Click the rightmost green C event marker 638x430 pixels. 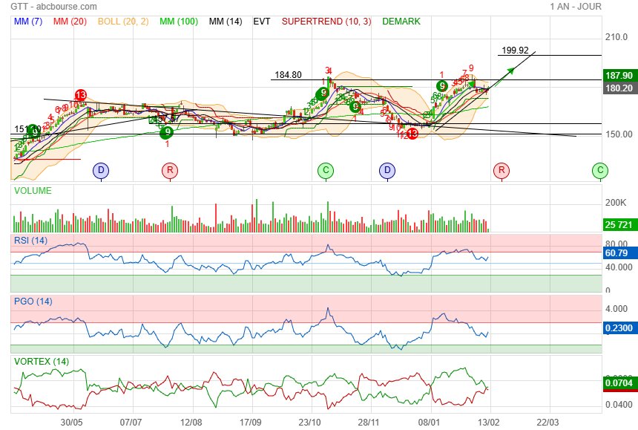click(599, 171)
